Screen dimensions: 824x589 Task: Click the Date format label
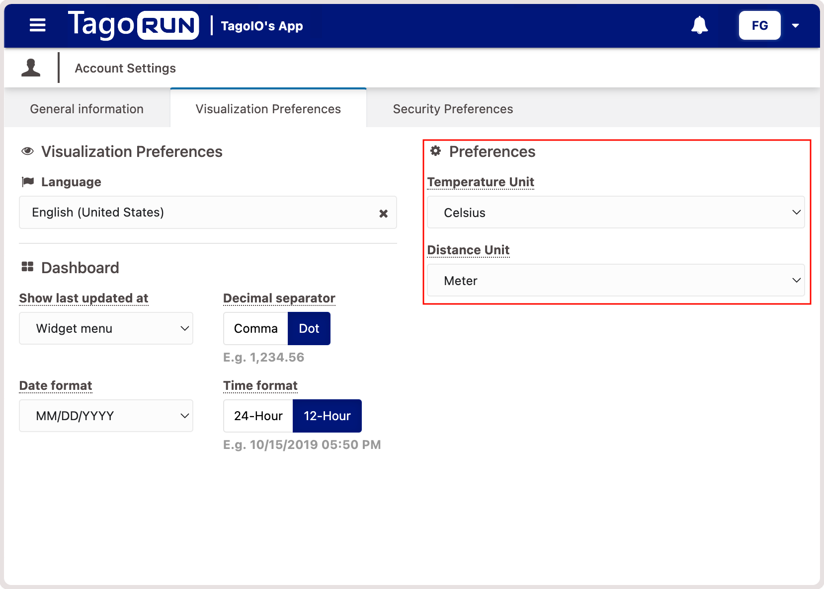[x=56, y=385]
